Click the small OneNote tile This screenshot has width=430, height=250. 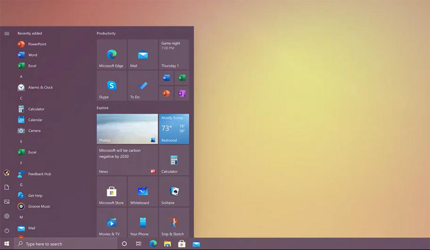coord(182,93)
